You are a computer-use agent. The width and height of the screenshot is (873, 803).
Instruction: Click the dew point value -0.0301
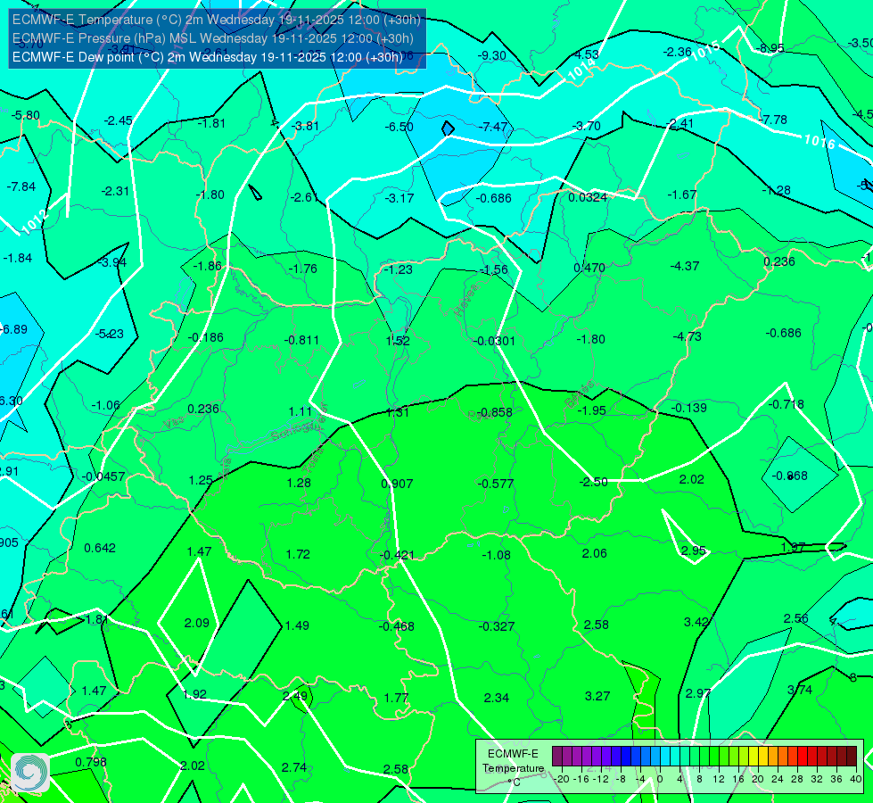pos(493,341)
